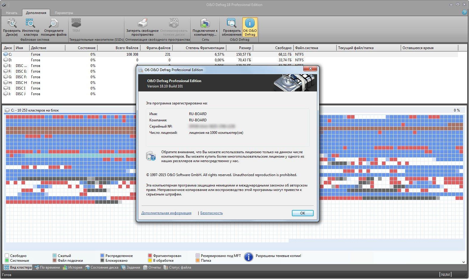This screenshot has width=469, height=279.
Task: Click Optimize thin disks icon
Action: 174,23
